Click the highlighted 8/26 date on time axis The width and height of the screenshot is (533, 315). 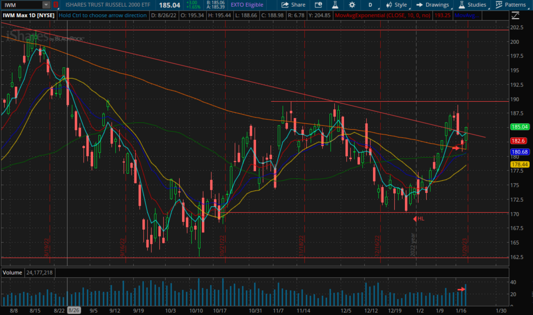[x=73, y=310]
